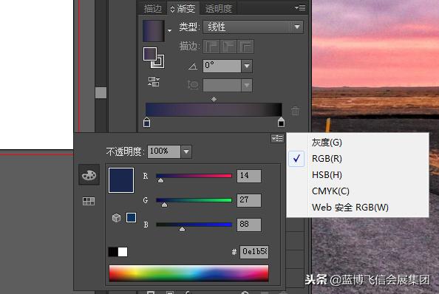Expand the gradient preset arrow beside preview
Viewport: 439px width, 294px height.
(169, 30)
